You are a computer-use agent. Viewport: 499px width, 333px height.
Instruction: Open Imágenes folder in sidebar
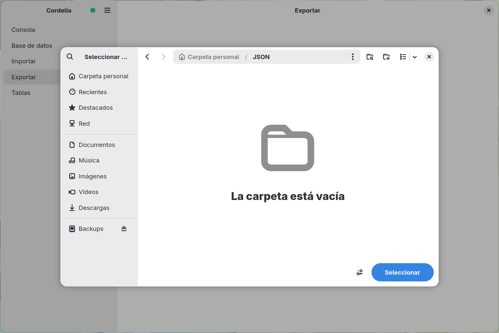[99, 176]
